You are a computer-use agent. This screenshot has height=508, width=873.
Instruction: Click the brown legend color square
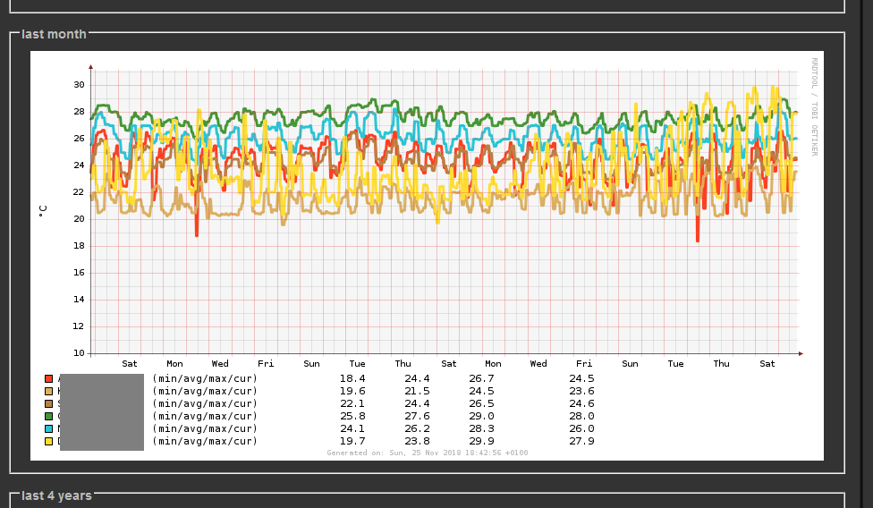pos(49,403)
